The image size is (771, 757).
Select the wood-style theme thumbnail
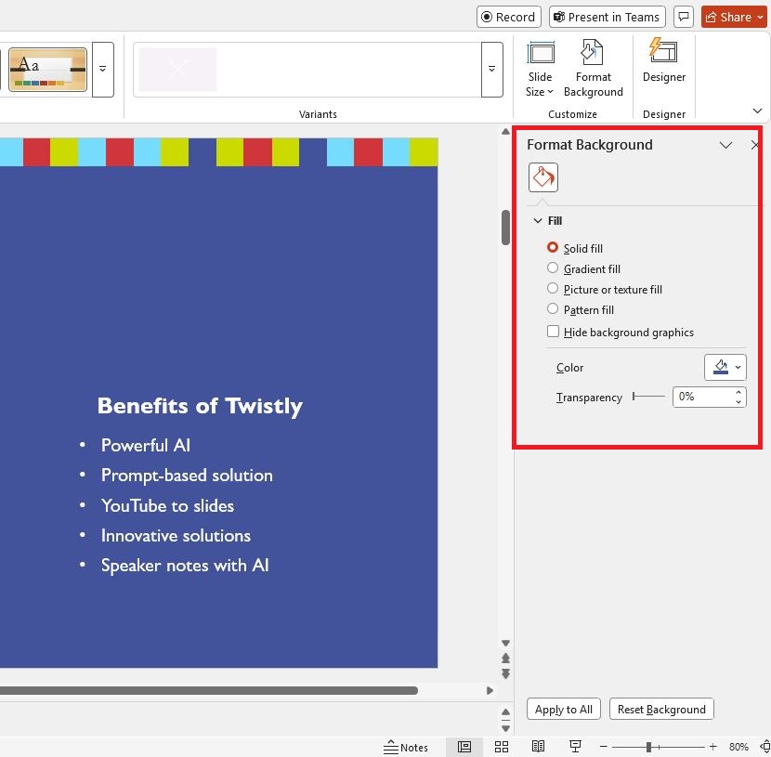(x=47, y=70)
